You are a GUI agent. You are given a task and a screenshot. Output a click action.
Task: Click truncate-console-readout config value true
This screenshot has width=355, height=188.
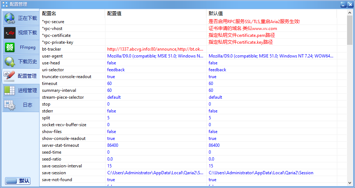click(x=111, y=77)
